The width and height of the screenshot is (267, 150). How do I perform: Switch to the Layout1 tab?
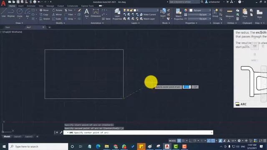(18, 136)
